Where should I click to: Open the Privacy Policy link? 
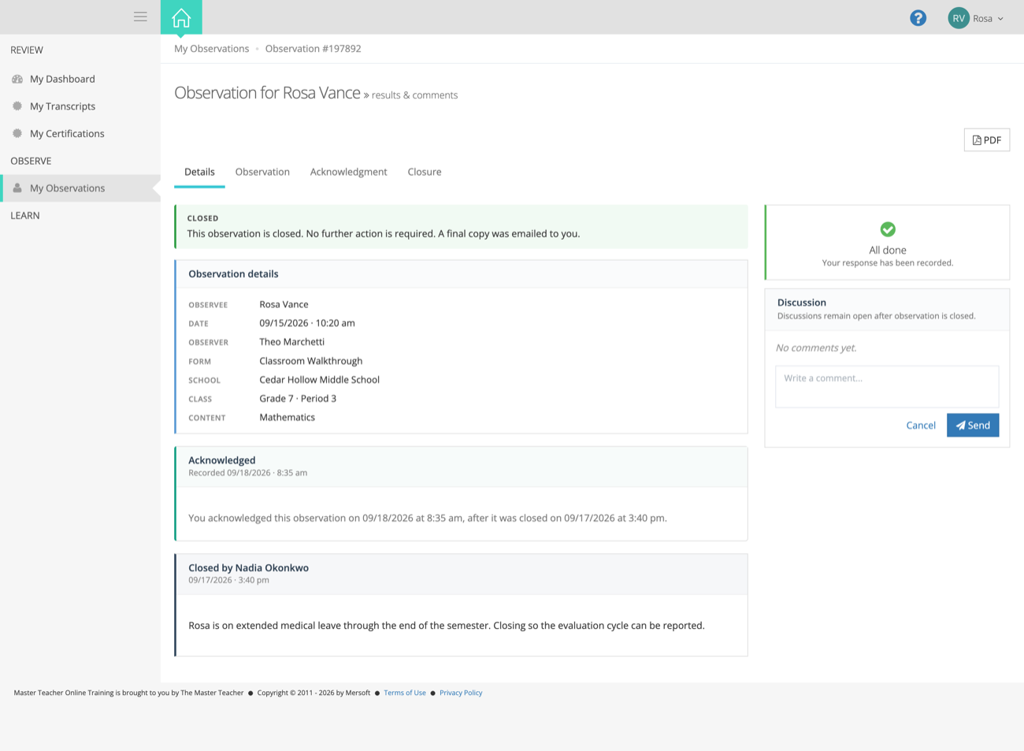pyautogui.click(x=461, y=693)
